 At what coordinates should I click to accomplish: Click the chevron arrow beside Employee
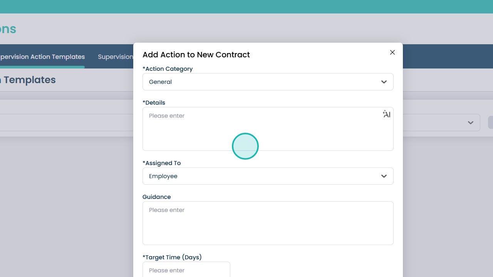coord(384,176)
